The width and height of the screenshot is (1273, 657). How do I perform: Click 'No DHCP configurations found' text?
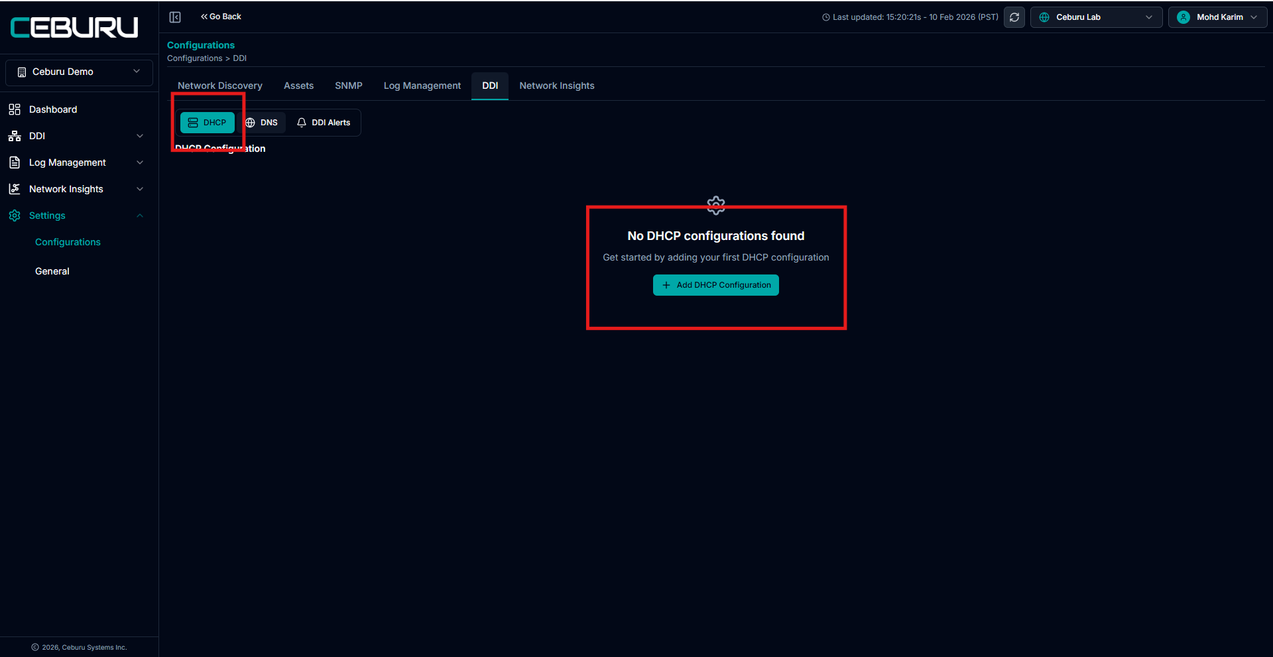716,236
